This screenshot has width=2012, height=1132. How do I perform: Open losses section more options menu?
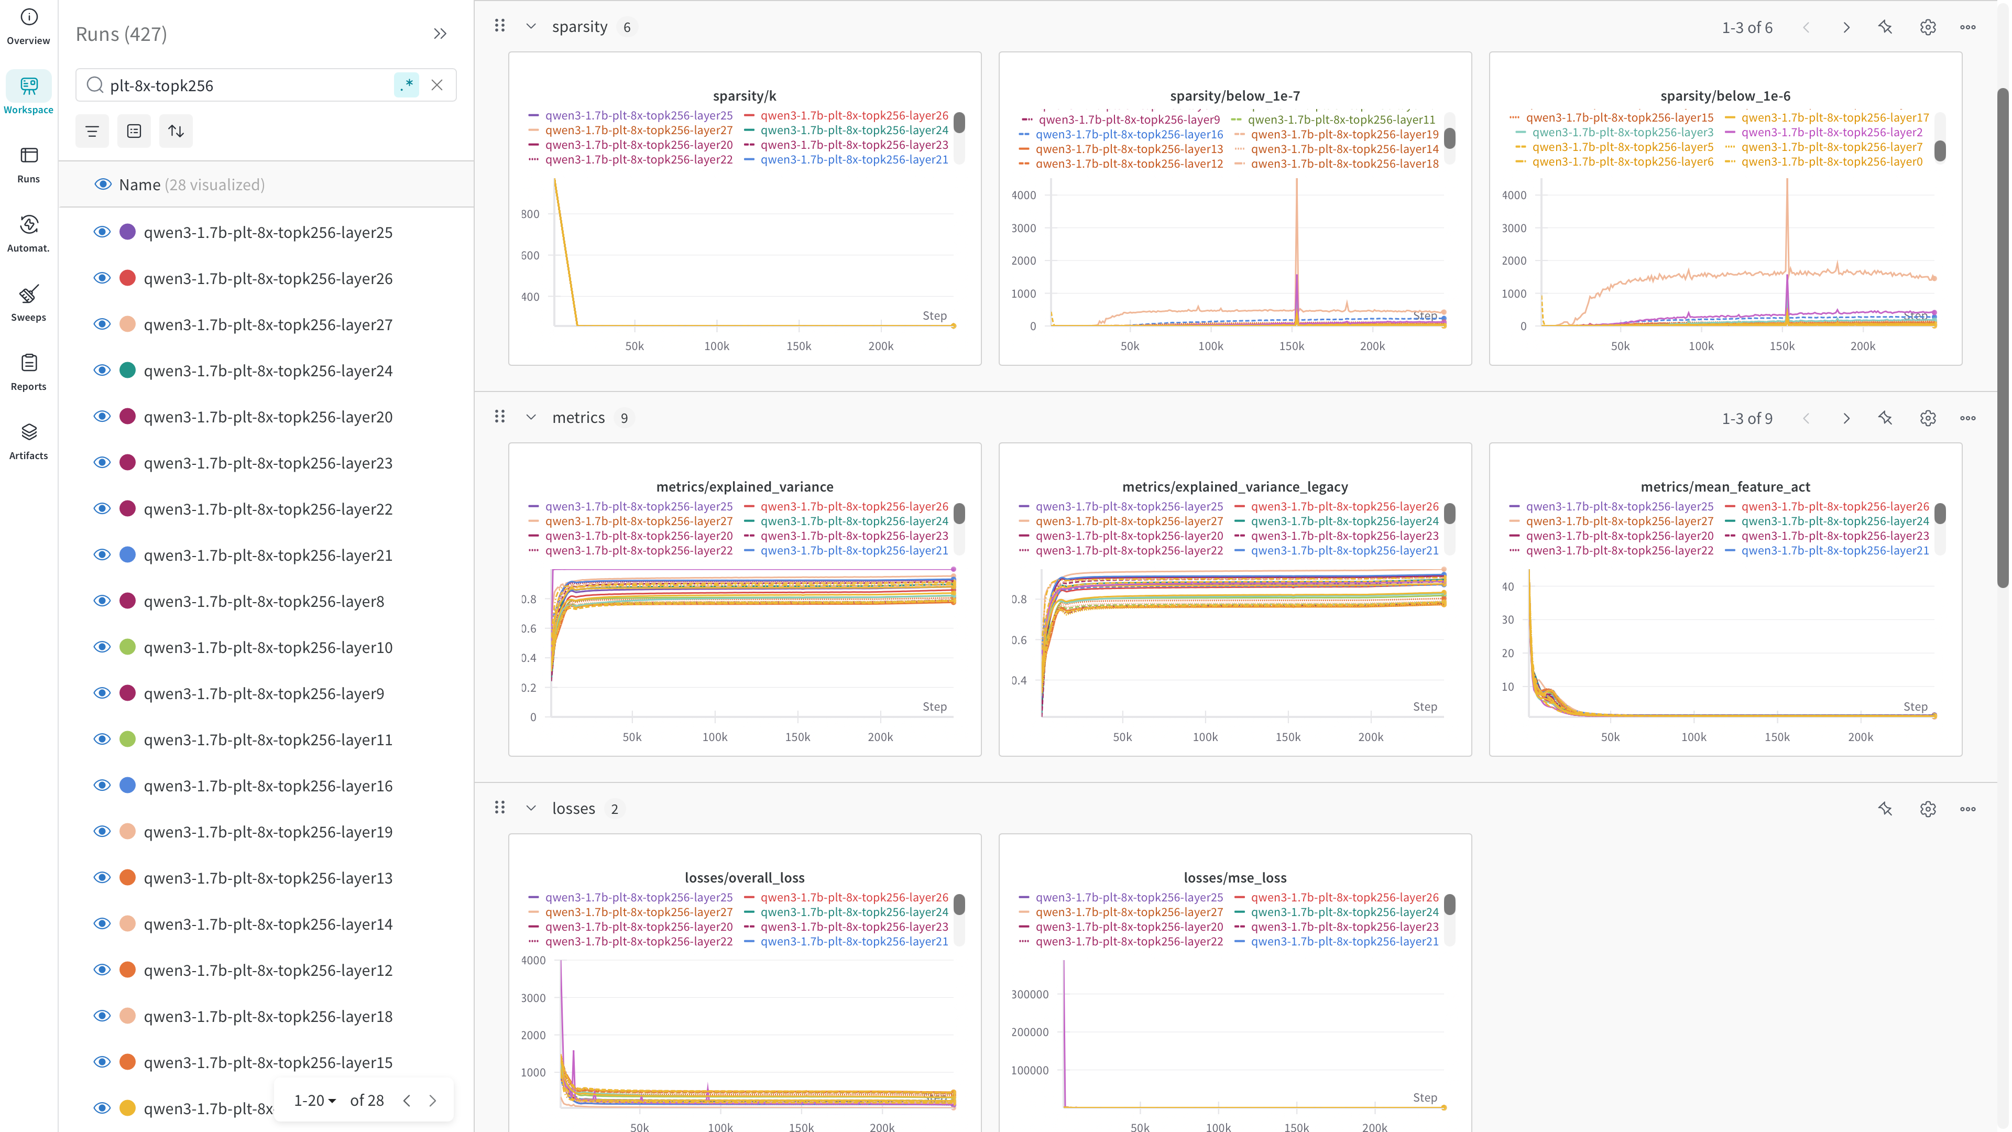[1967, 809]
